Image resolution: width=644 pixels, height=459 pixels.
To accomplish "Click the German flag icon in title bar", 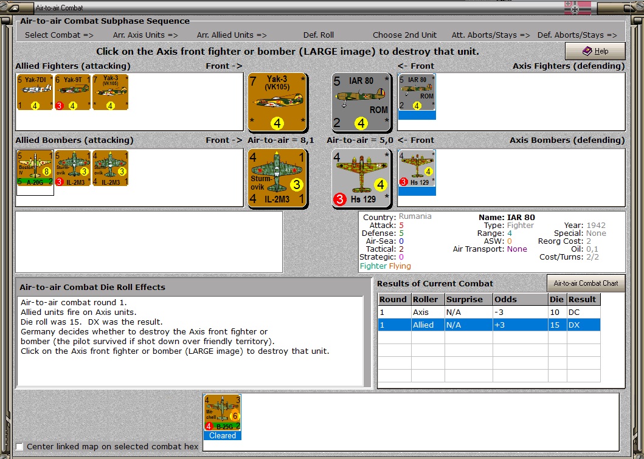I will 578,8.
